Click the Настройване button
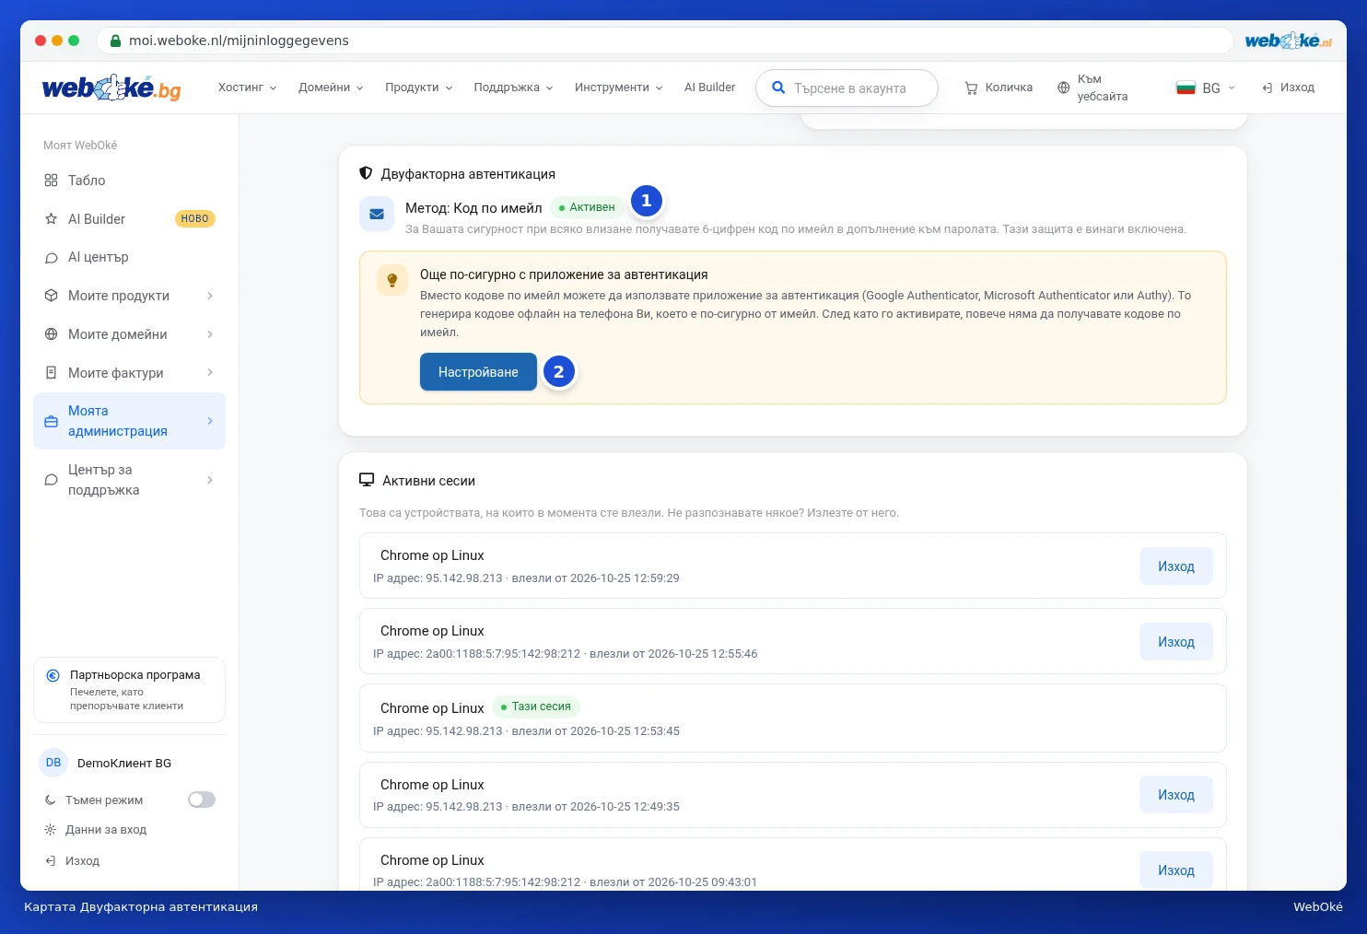 point(478,372)
